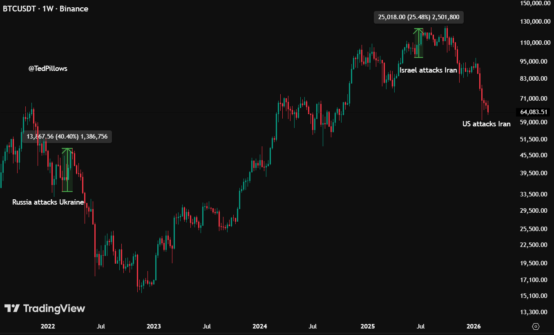This screenshot has width=554, height=335.
Task: Click the 2023 label on time axis
Action: click(154, 326)
